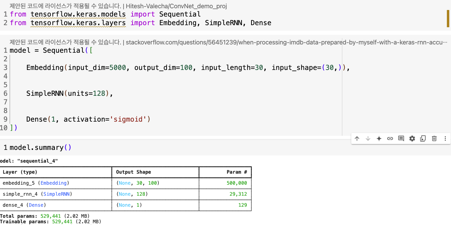Click 'tensorflow.keras.layers' in second import line

point(78,23)
